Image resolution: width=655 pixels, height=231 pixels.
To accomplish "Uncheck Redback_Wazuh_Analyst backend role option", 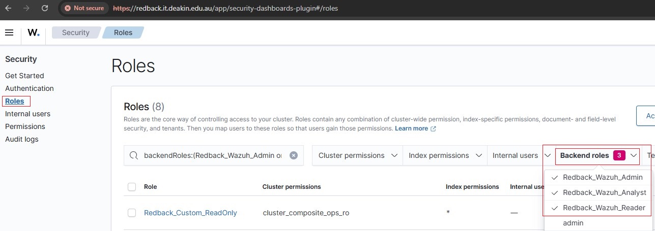I will (x=597, y=192).
